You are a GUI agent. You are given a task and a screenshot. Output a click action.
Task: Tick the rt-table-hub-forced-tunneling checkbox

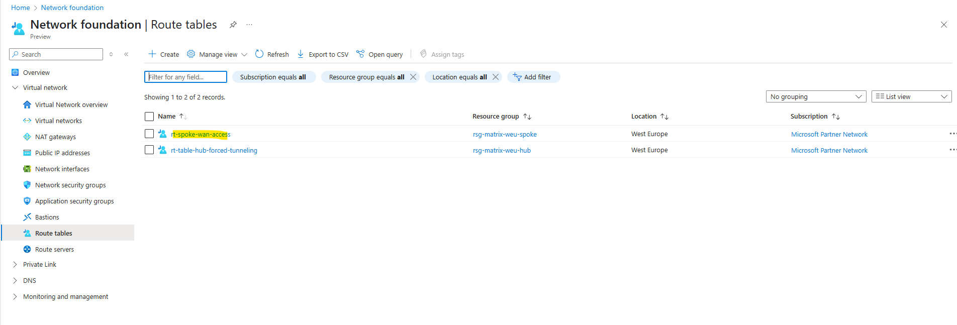pos(149,150)
